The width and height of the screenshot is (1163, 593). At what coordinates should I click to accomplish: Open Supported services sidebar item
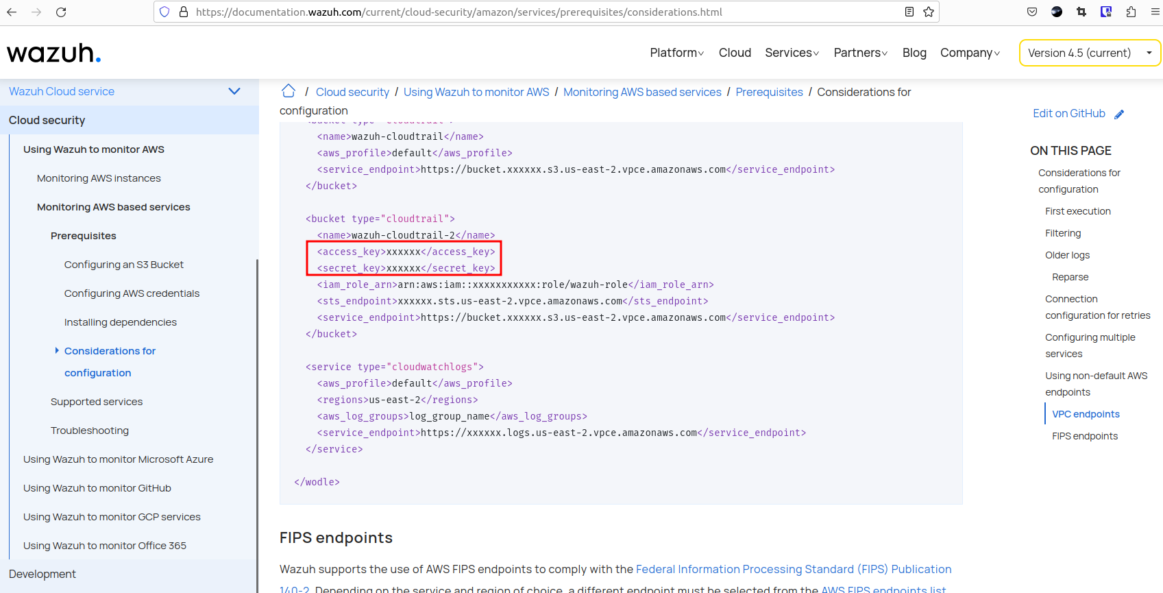[97, 402]
